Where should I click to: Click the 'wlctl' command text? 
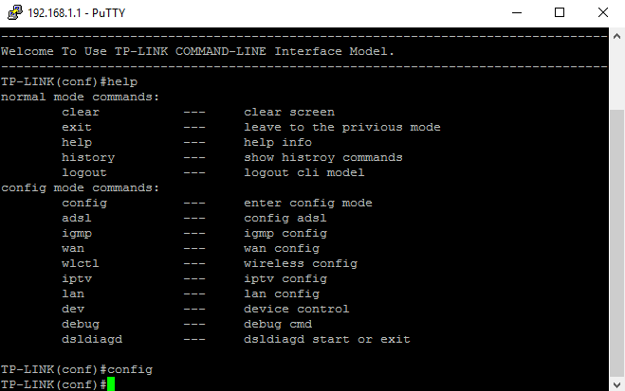tap(80, 263)
